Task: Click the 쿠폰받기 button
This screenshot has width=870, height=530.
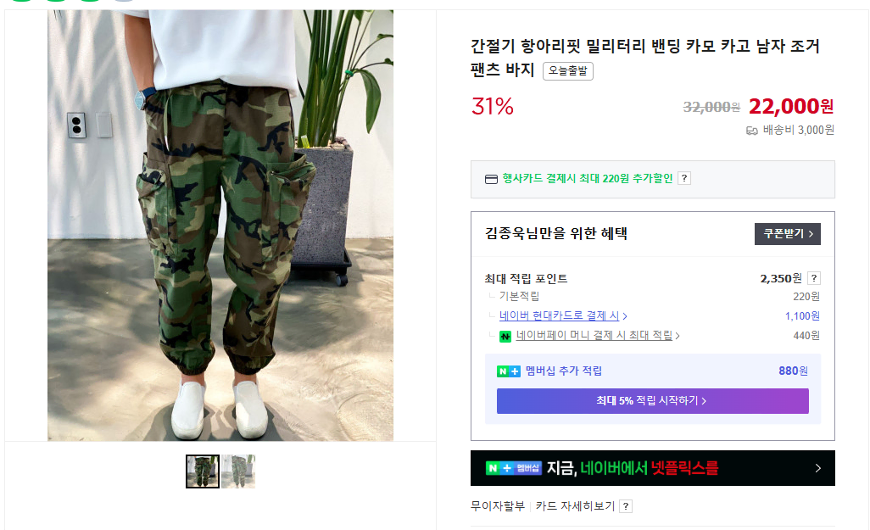Action: point(788,234)
